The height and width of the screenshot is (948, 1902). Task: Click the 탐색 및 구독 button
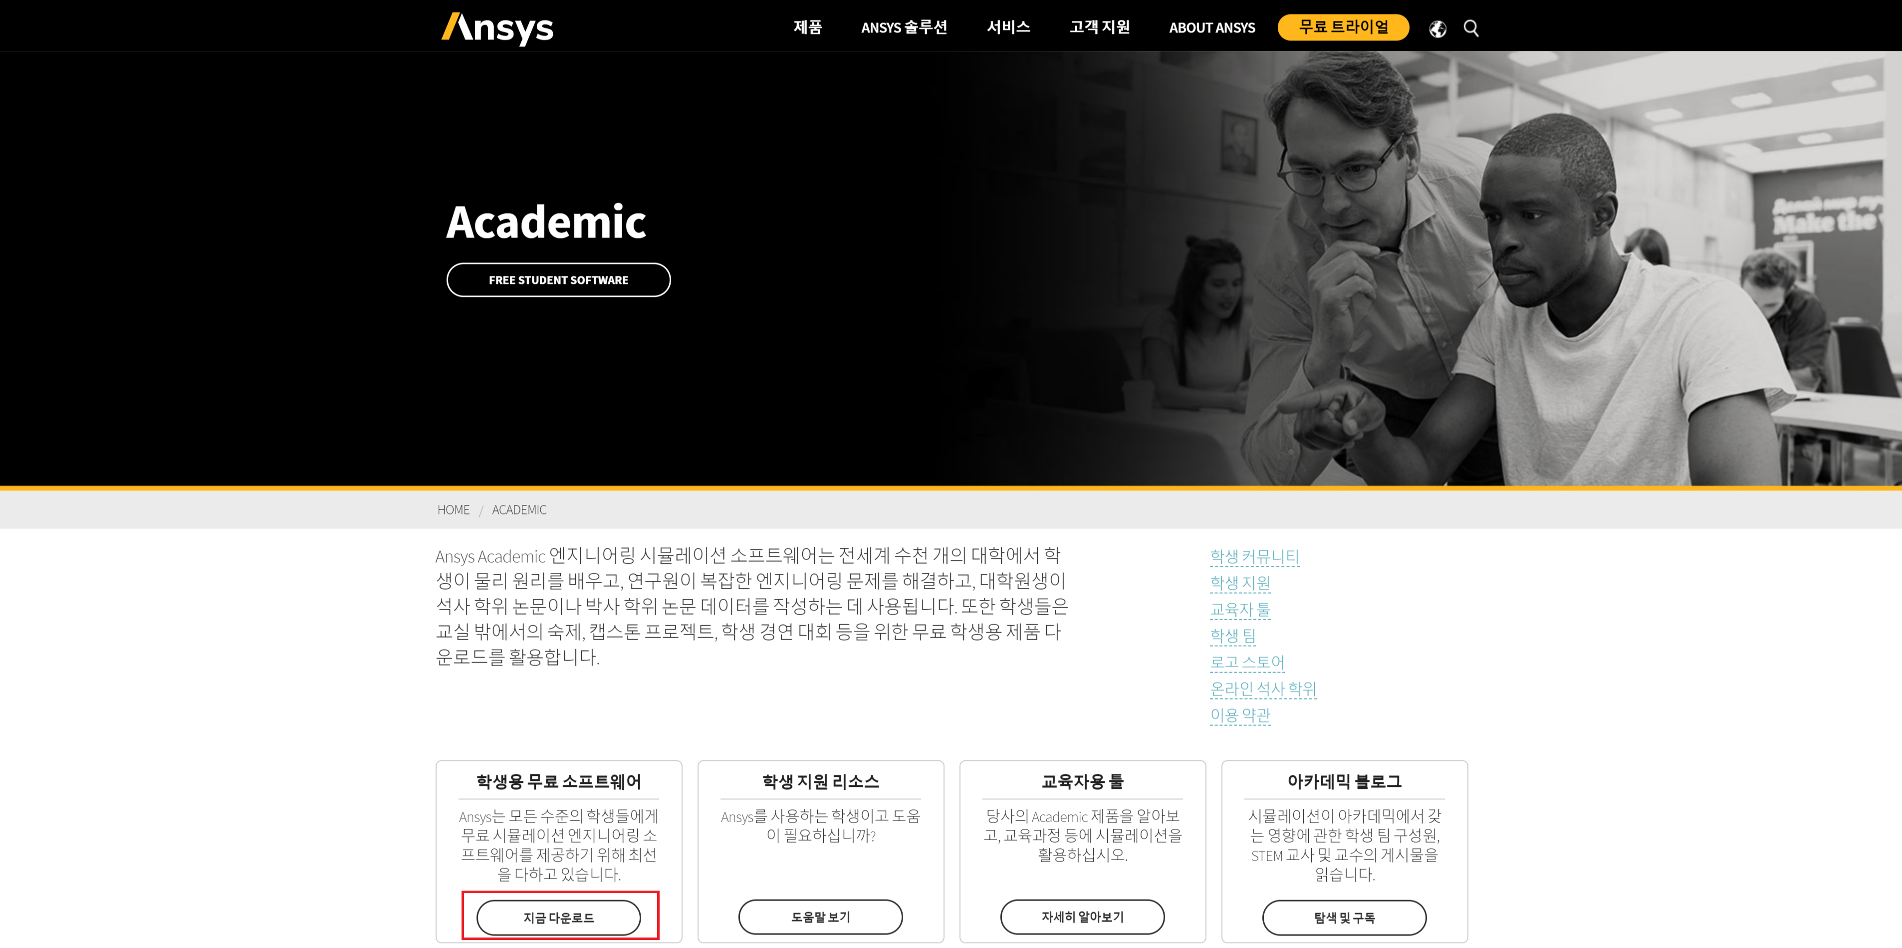[x=1344, y=917]
